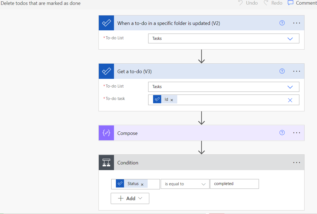Open help for Get a to-do (V3)
317x214 pixels.
coord(282,71)
